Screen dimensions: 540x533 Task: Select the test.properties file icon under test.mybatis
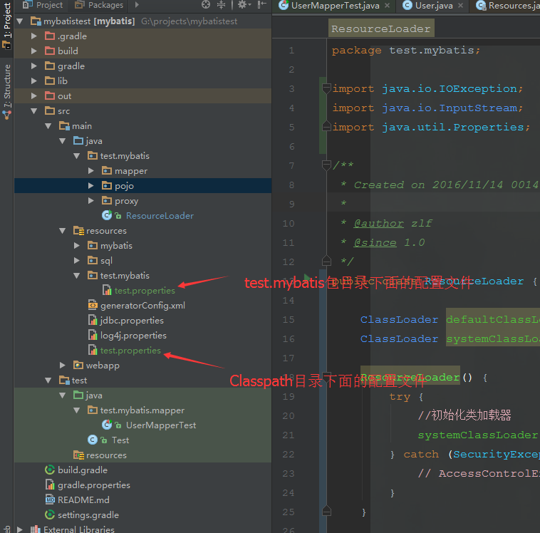(107, 291)
